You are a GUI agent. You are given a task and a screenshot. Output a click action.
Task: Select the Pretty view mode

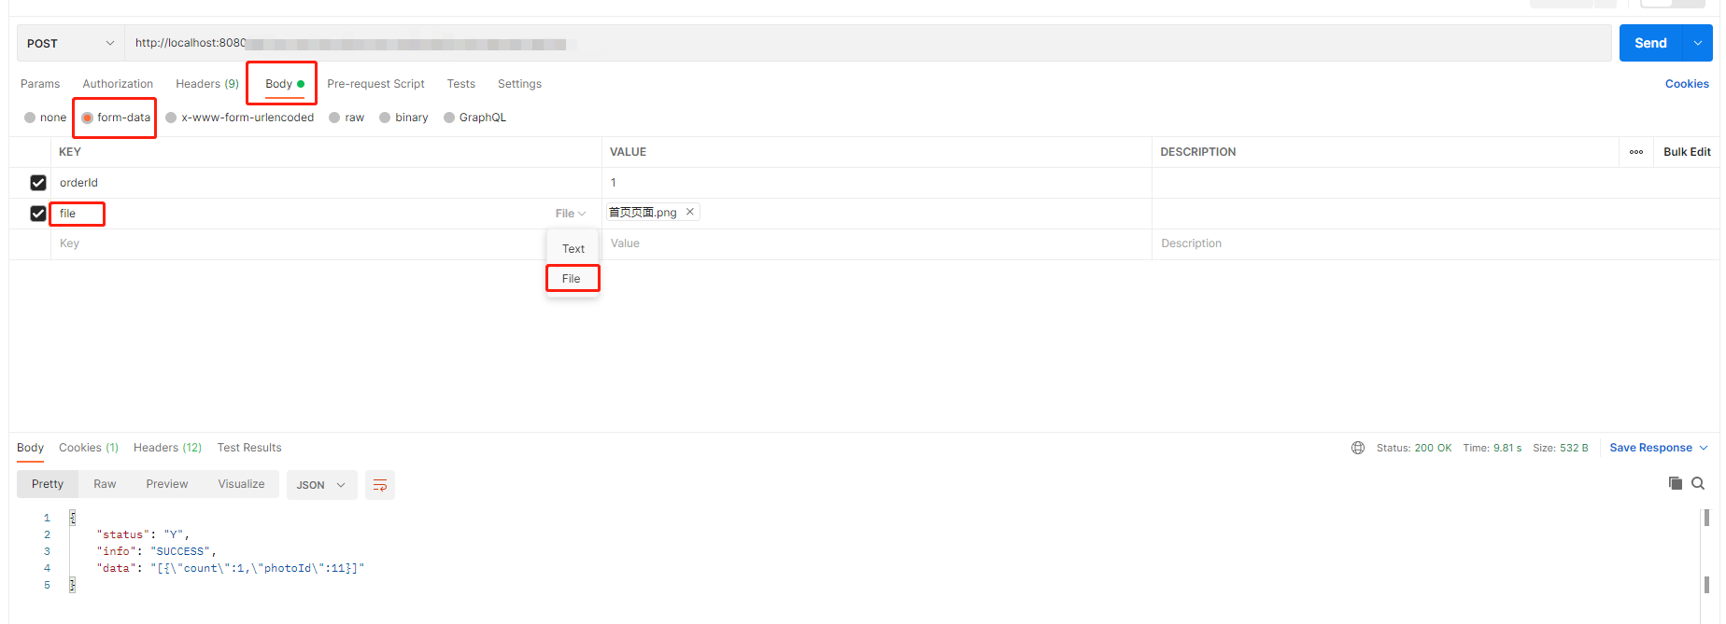(48, 484)
